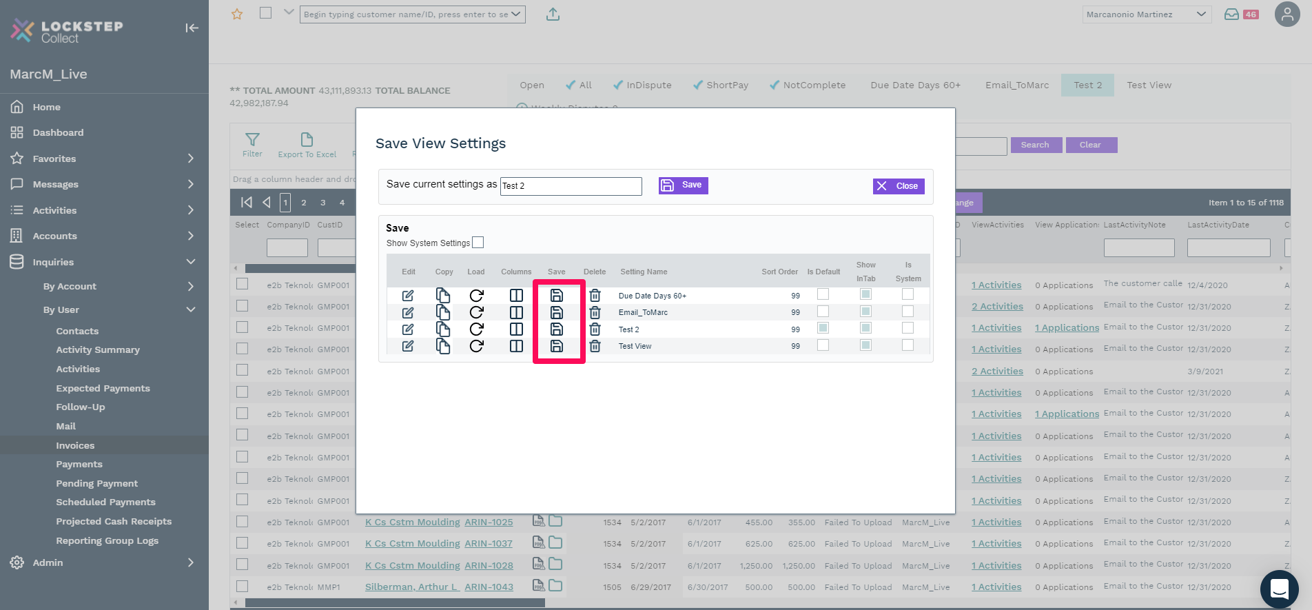Delete the Test View setting
The width and height of the screenshot is (1312, 610).
coord(595,346)
